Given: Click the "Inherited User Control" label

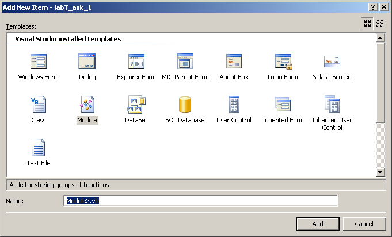Looking at the screenshot, I should (332, 123).
